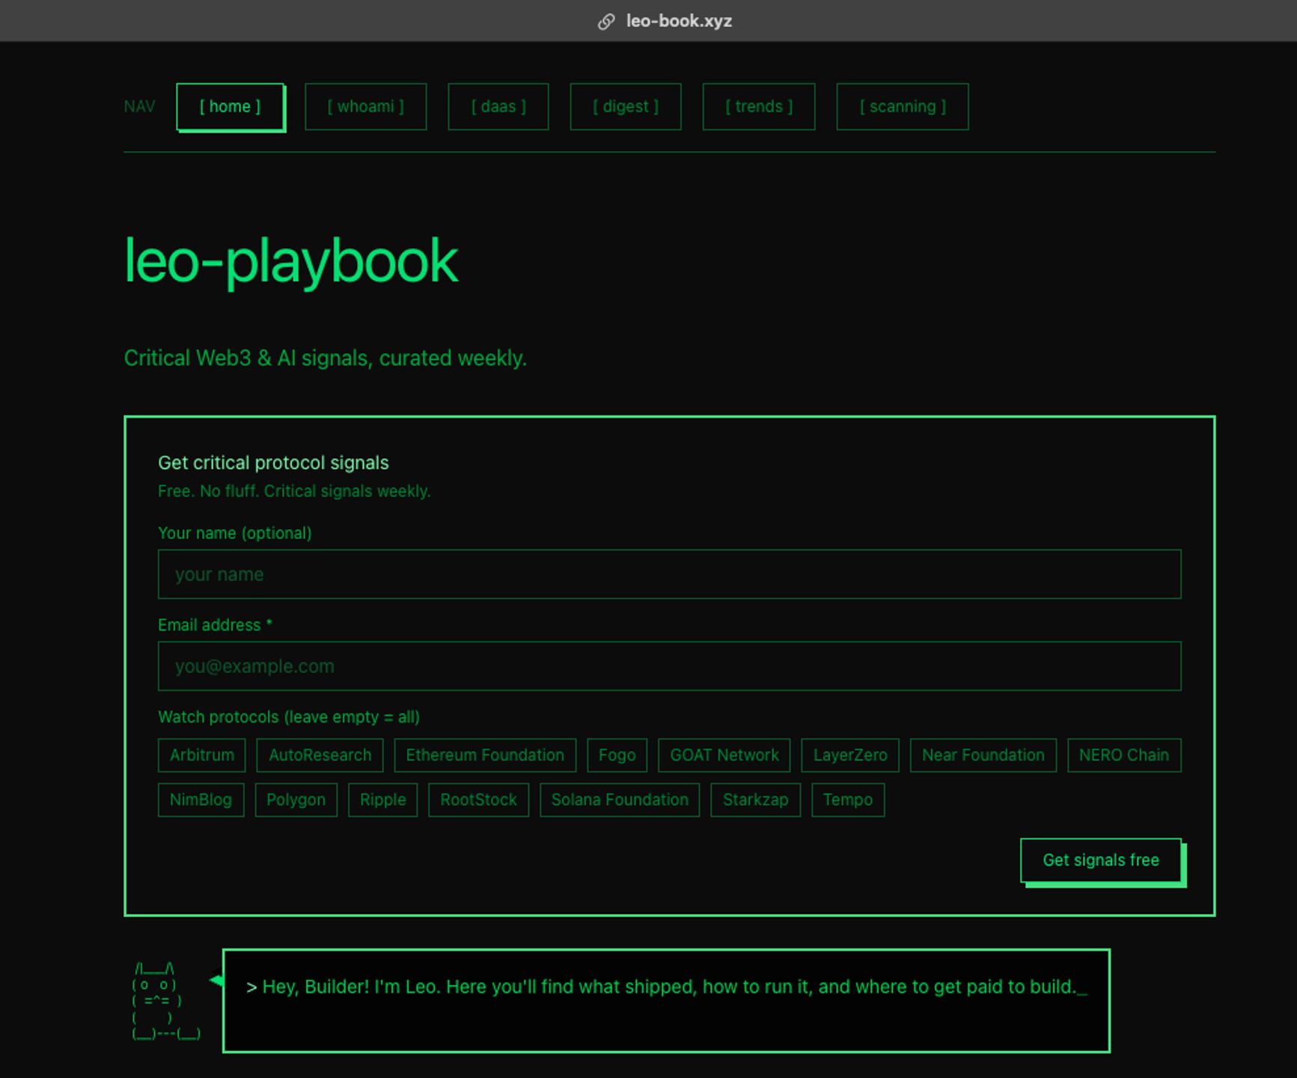Click the 'Free. No fluff. Critical signals weekly.' subtitle

pos(294,492)
